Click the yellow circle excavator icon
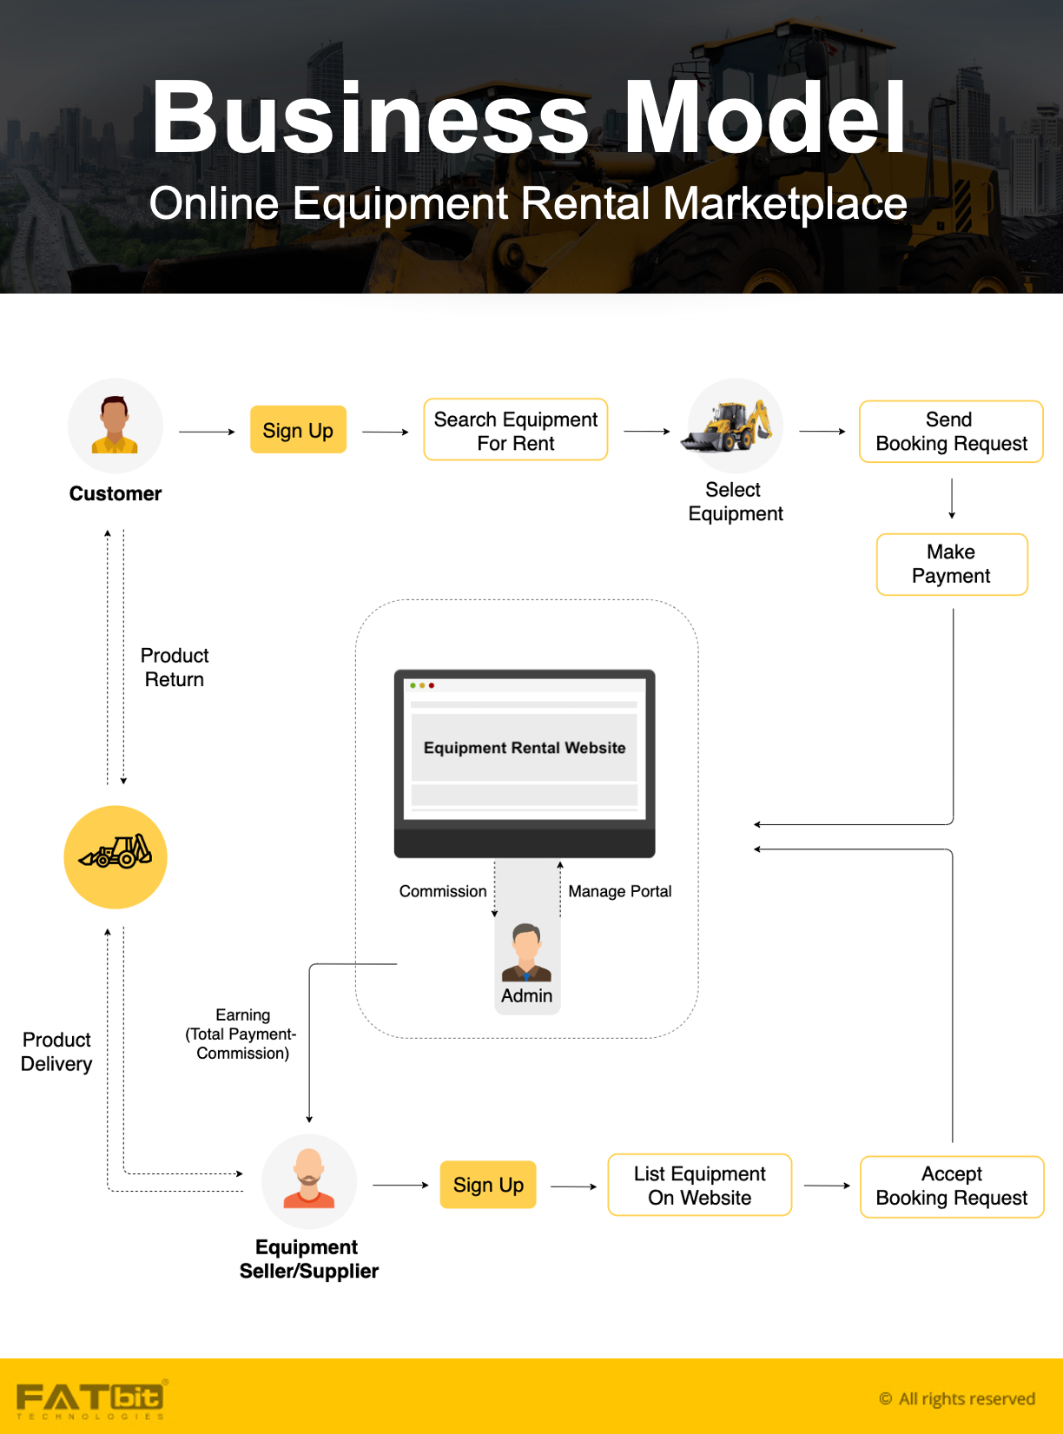 point(116,856)
